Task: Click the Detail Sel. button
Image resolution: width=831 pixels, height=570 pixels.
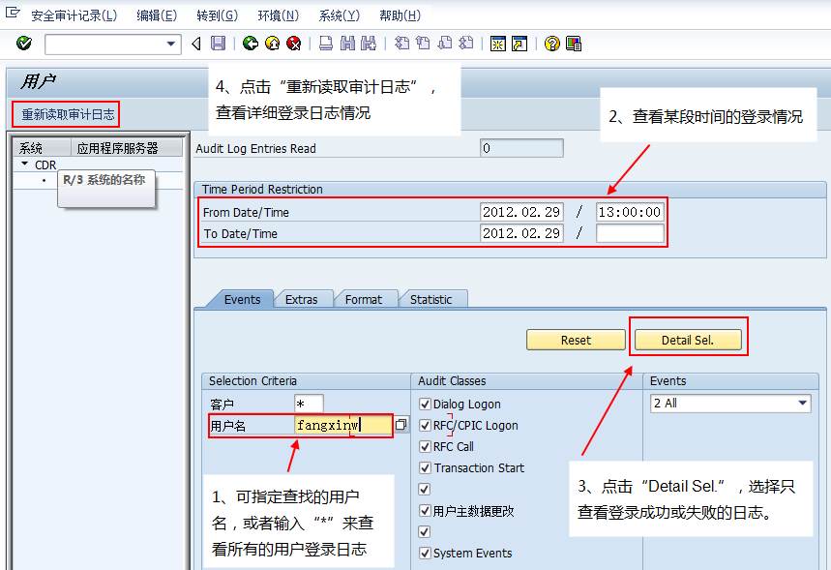Action: (x=688, y=340)
